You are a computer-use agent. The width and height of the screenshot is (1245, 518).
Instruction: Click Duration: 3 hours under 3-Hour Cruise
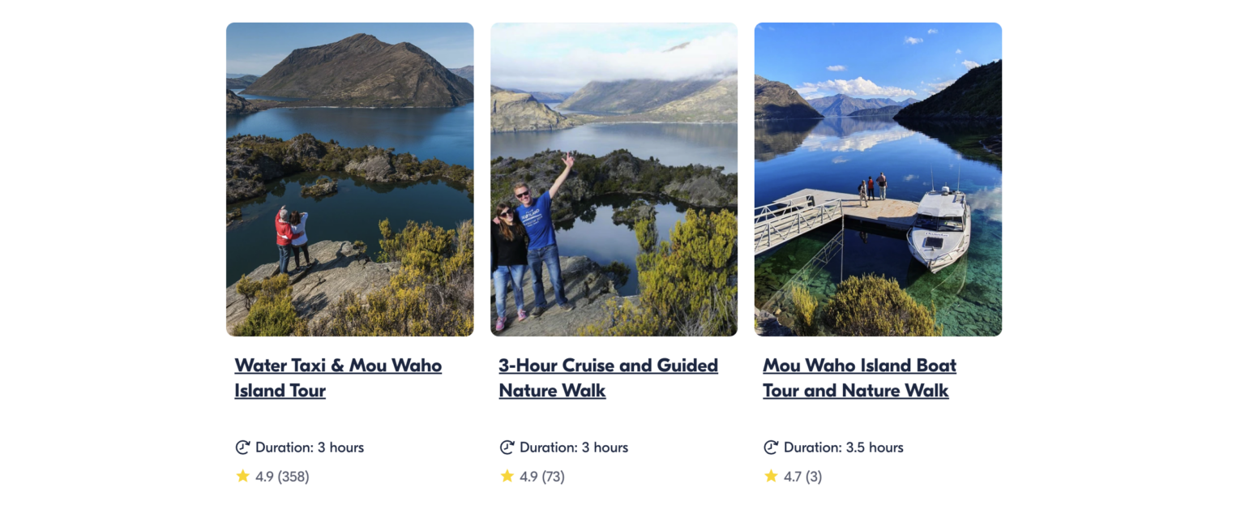pyautogui.click(x=573, y=447)
